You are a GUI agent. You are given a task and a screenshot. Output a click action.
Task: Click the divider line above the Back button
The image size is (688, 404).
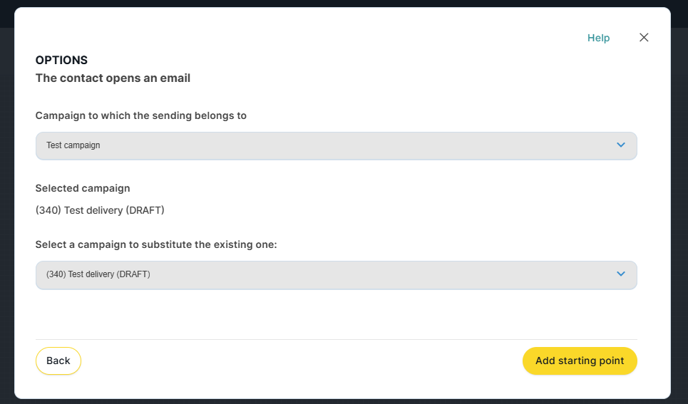pos(336,339)
